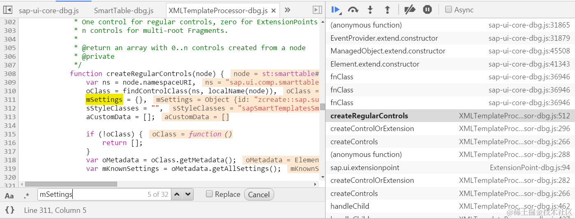The height and width of the screenshot is (219, 575).
Task: Pretty print the source with braces icon
Action: click(x=10, y=210)
